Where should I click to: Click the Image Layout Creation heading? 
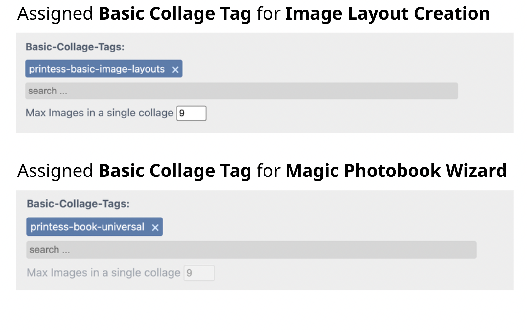point(387,14)
